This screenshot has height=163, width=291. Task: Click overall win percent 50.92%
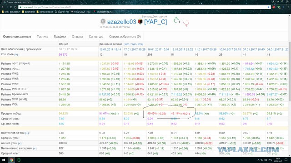[x=64, y=114]
